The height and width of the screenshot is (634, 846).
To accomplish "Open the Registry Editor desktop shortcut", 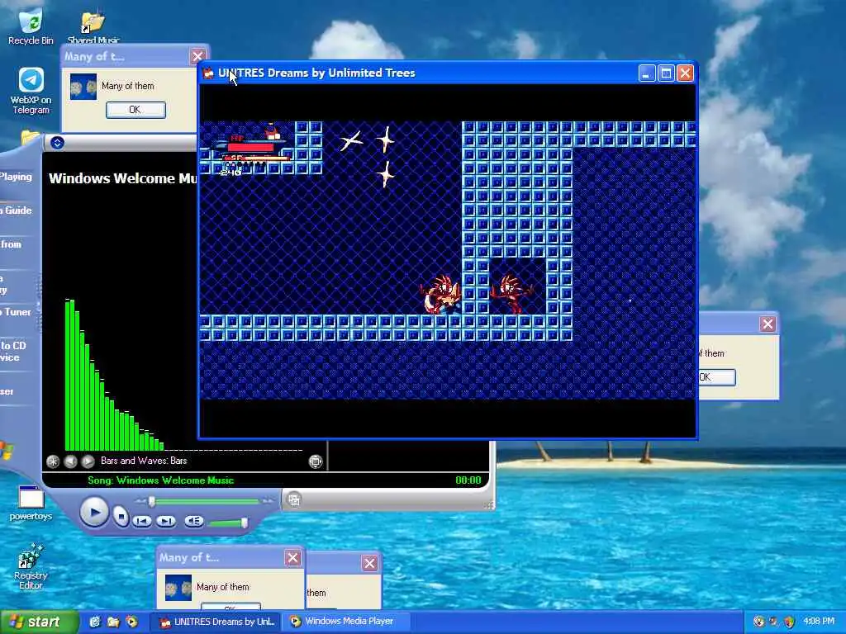I will click(x=31, y=566).
